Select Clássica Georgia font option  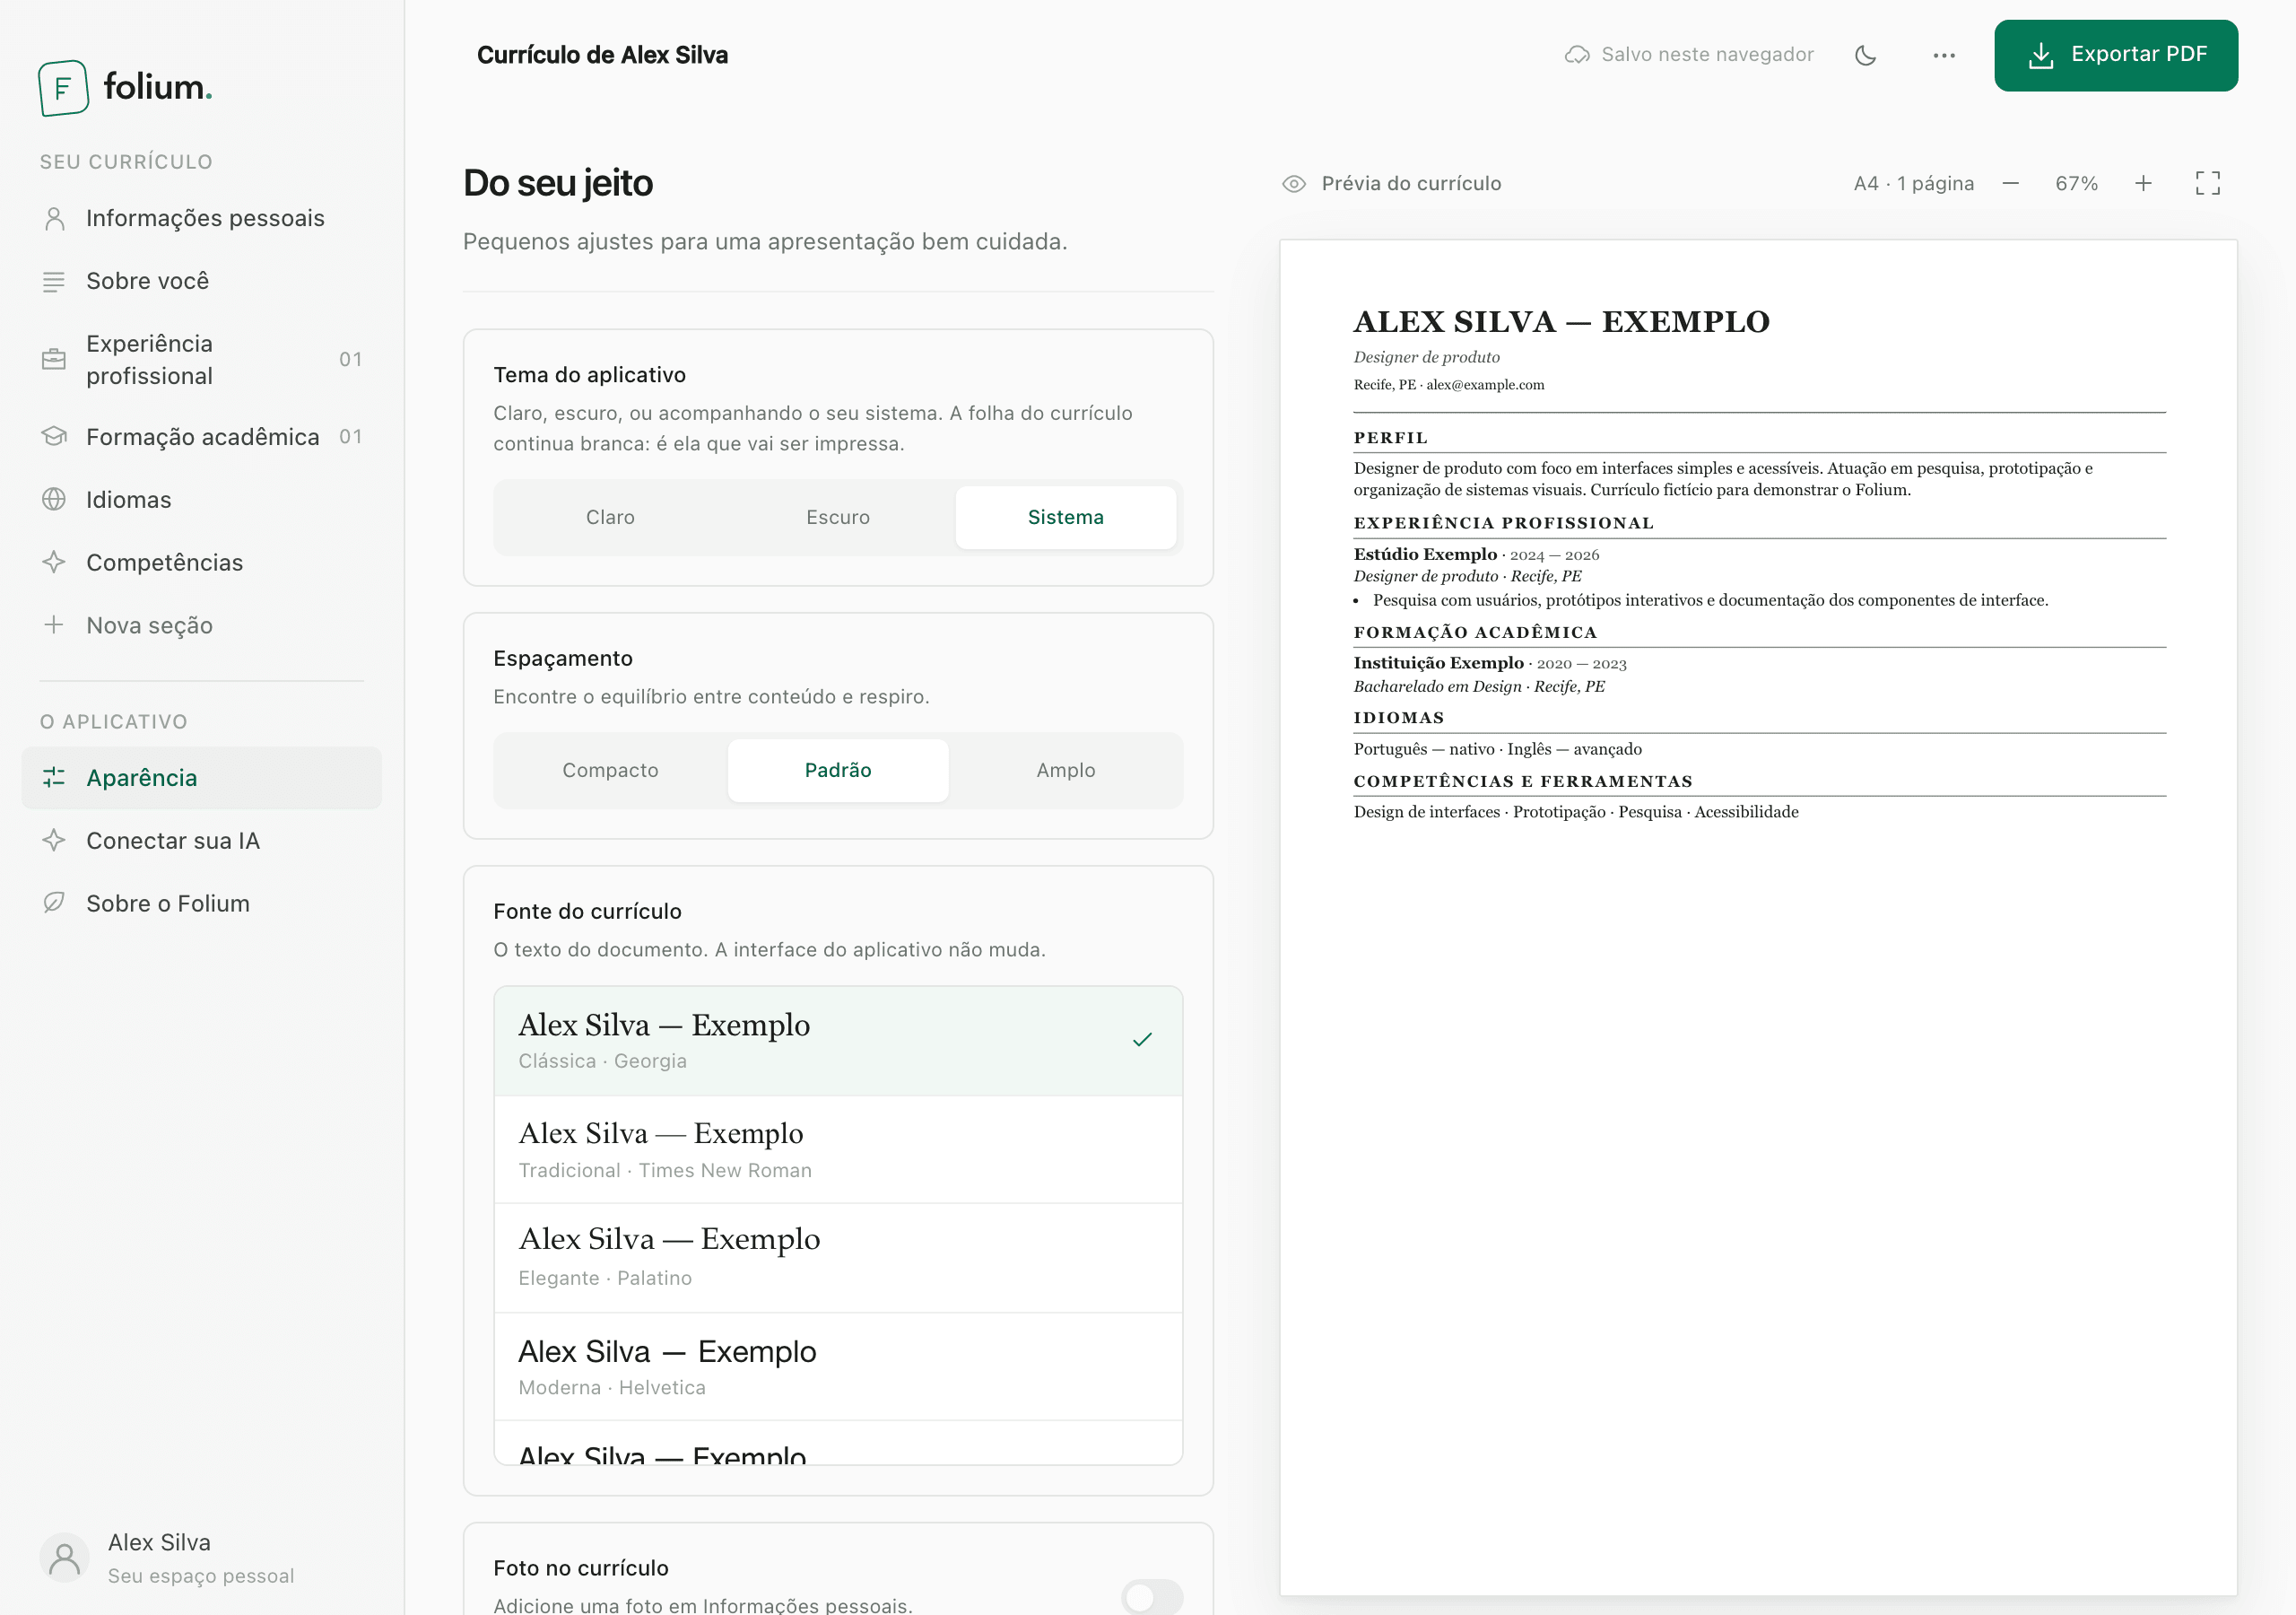[x=838, y=1042]
